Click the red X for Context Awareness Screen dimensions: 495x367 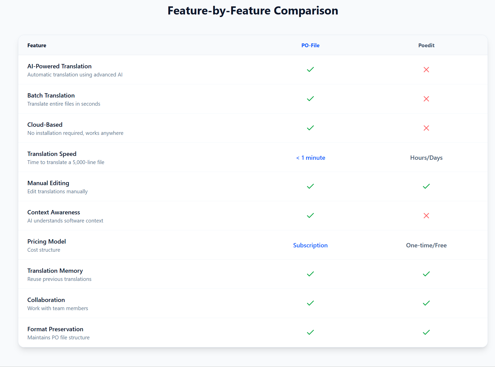click(x=426, y=215)
